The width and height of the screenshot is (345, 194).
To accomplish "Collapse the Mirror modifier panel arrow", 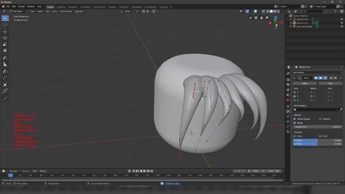I will [x=294, y=78].
